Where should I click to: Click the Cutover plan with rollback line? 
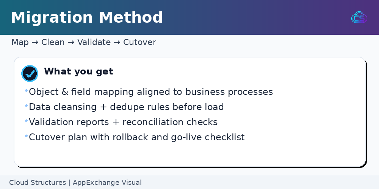click(137, 137)
